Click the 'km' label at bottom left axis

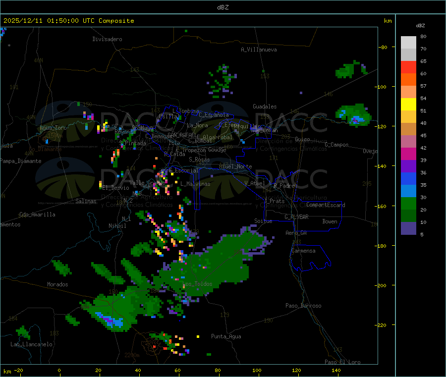[7, 372]
